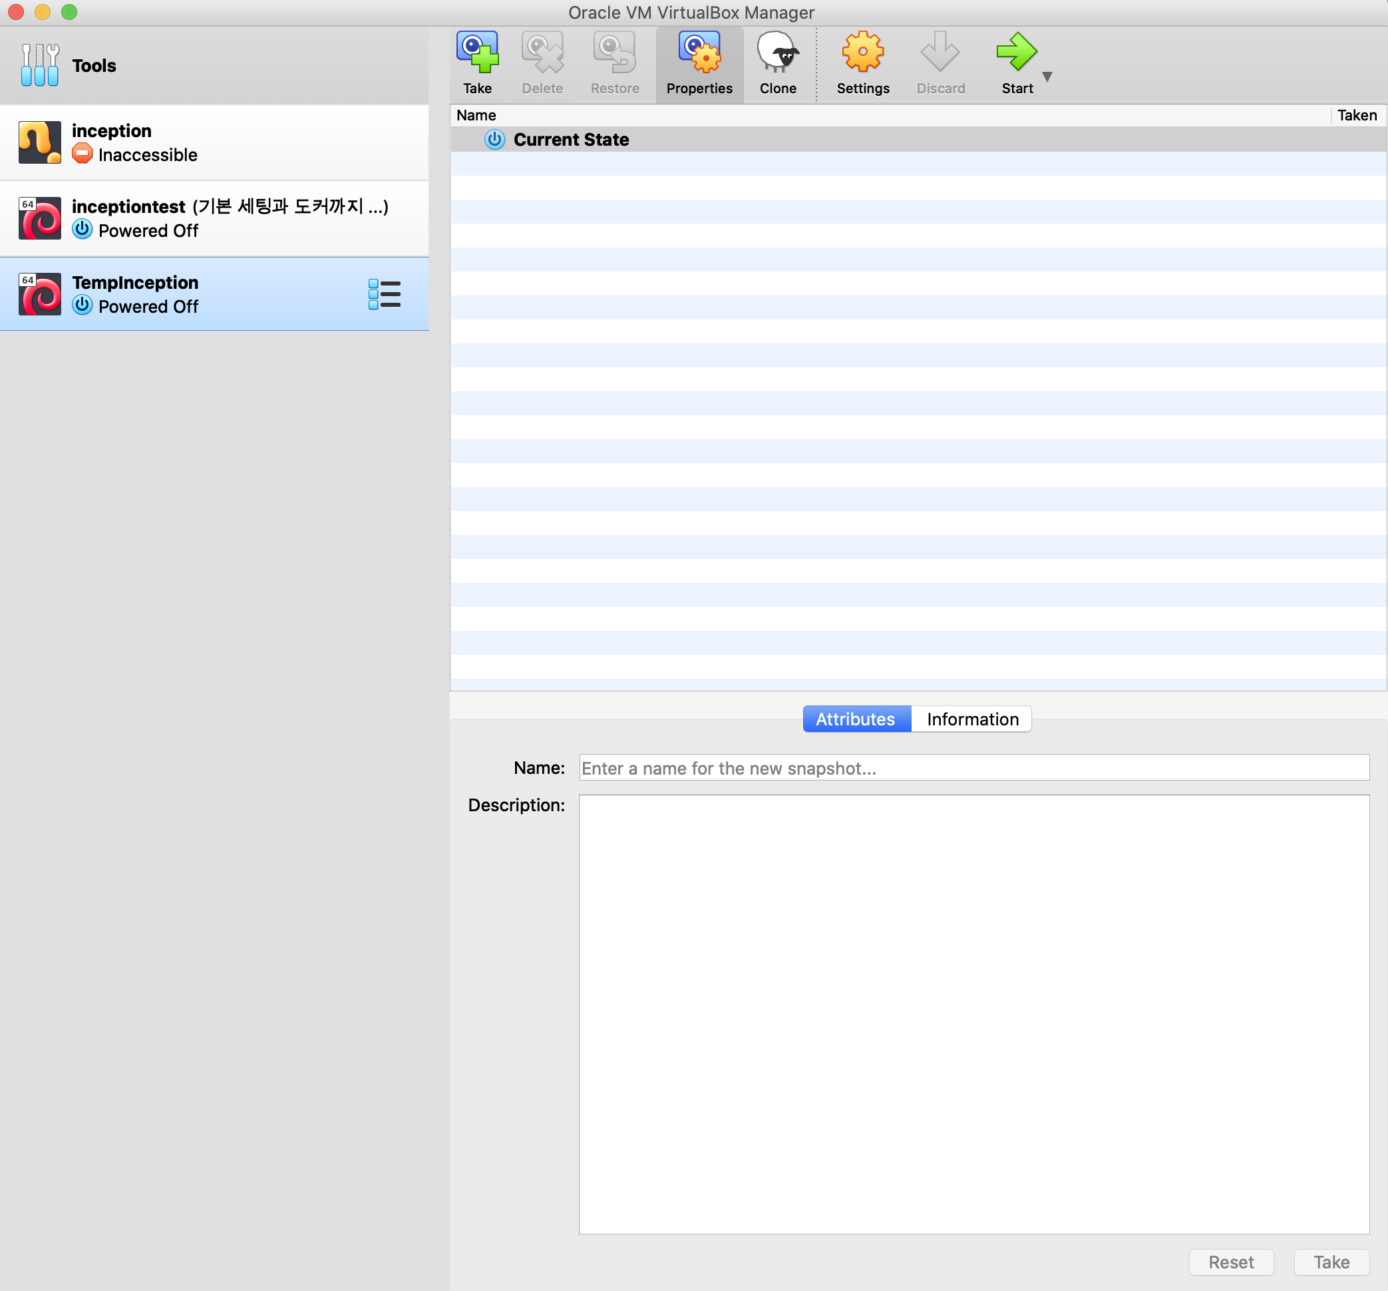The image size is (1388, 1291).
Task: Open the TempInception machine tools menu icon
Action: point(384,294)
